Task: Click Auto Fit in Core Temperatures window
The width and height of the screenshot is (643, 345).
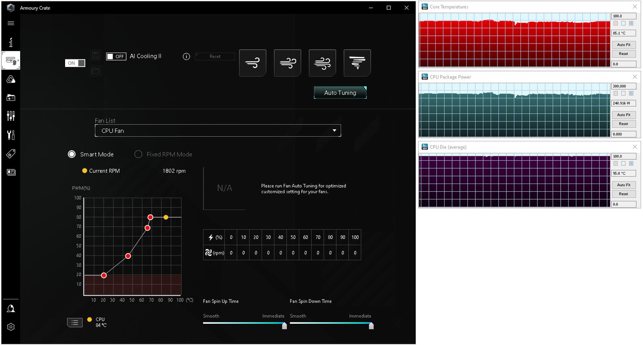Action: (x=624, y=45)
